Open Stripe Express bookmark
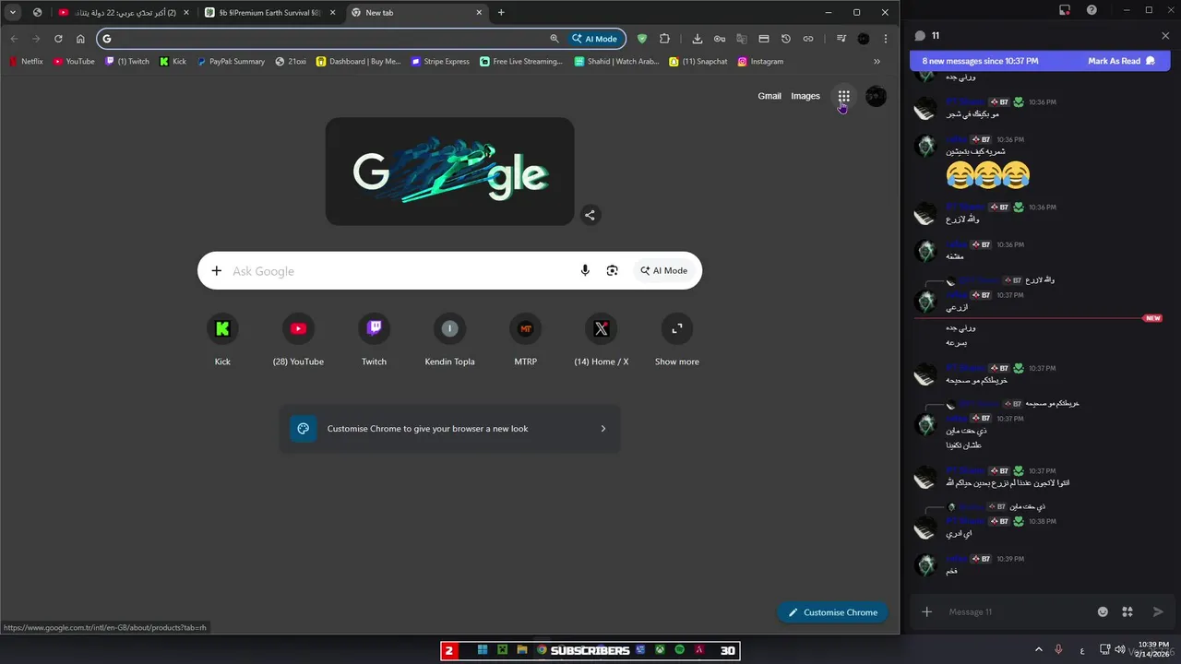The width and height of the screenshot is (1181, 664). click(440, 62)
